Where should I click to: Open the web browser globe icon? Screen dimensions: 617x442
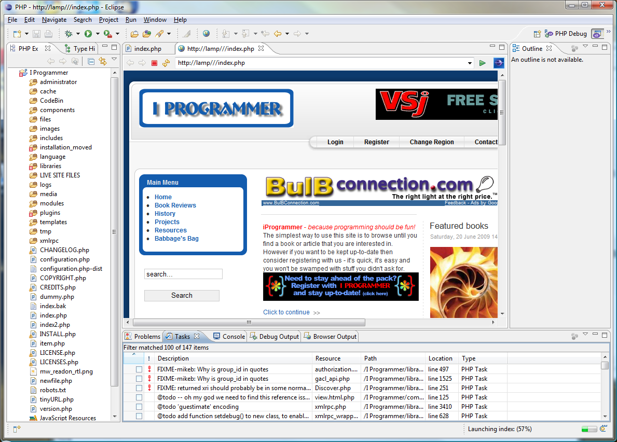click(x=206, y=34)
